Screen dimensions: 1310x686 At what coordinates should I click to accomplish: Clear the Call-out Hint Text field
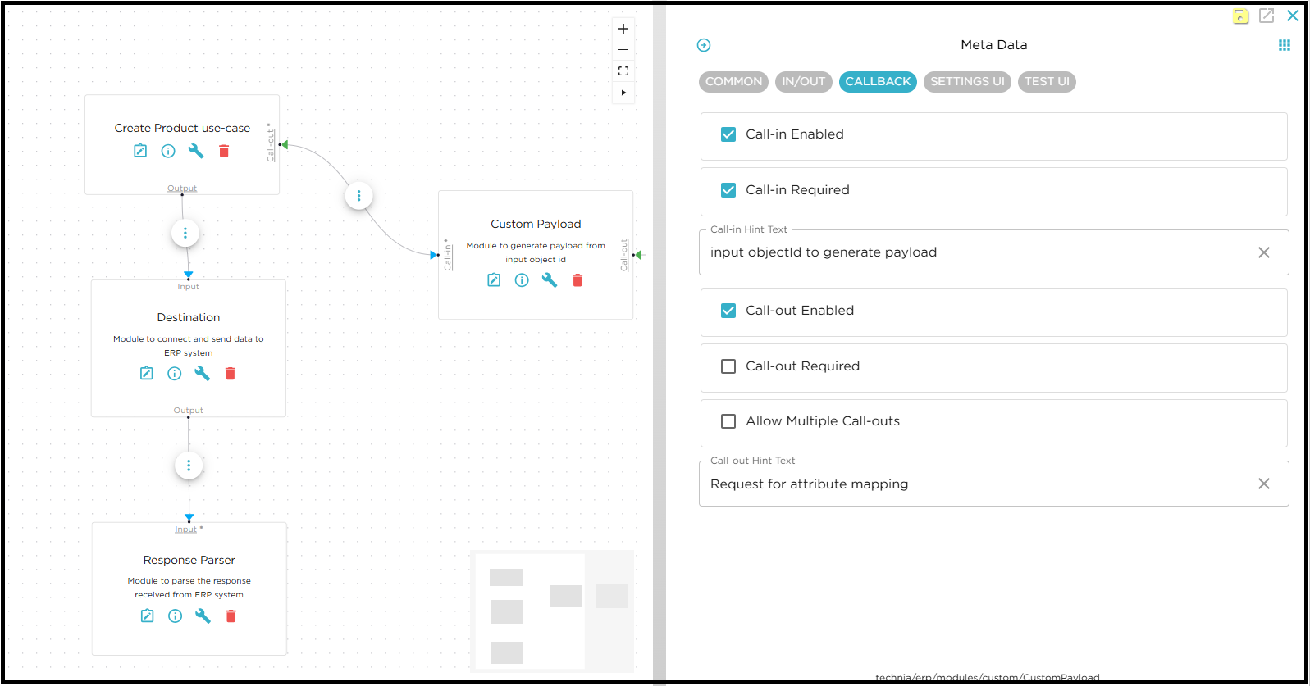1264,484
